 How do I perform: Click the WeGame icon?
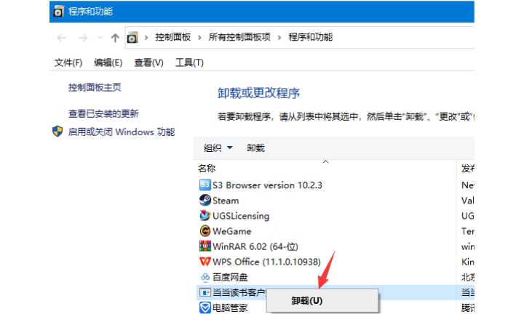pyautogui.click(x=205, y=230)
